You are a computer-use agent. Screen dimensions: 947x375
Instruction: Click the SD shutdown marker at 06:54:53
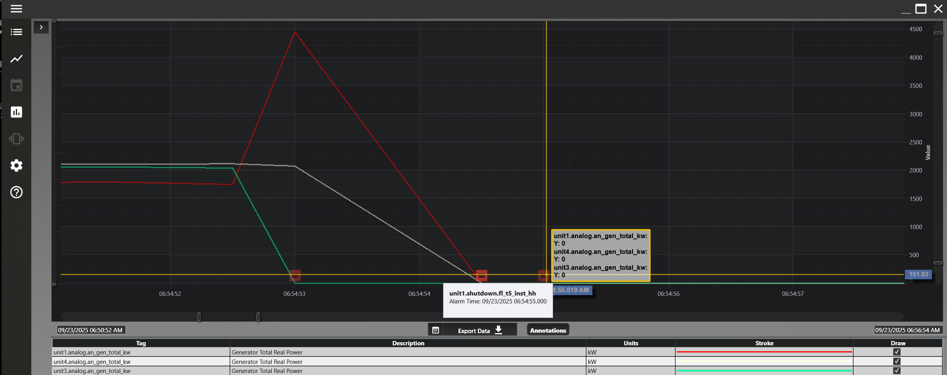295,275
